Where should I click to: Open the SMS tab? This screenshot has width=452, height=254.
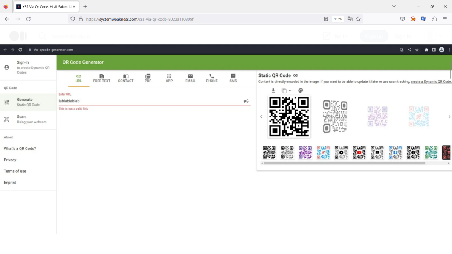(233, 78)
